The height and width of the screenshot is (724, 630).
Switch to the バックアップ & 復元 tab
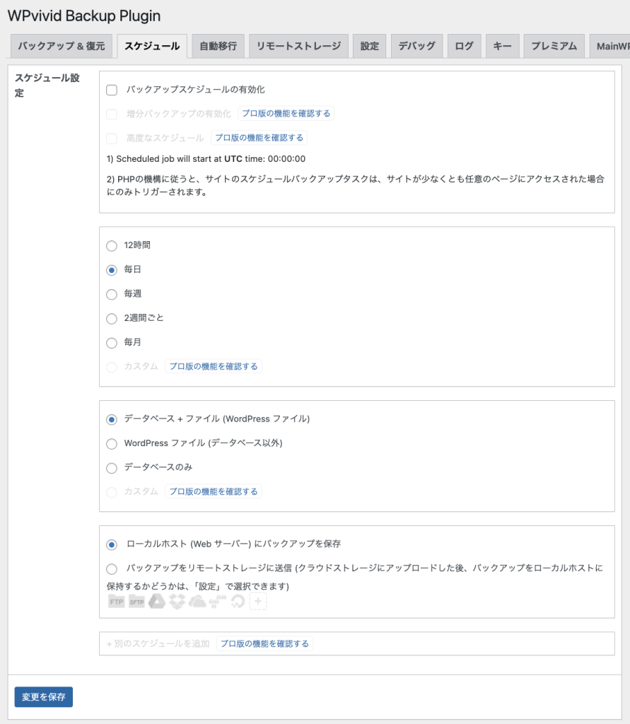(x=60, y=45)
